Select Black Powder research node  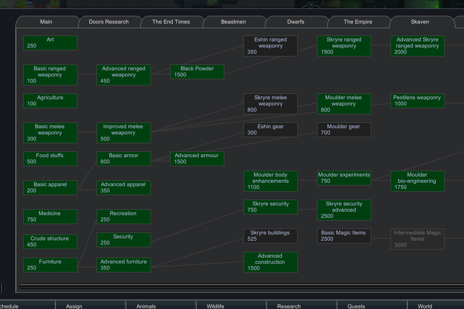click(x=197, y=72)
